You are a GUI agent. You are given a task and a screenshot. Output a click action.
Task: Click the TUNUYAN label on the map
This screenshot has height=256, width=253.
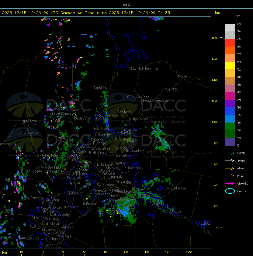(64, 237)
